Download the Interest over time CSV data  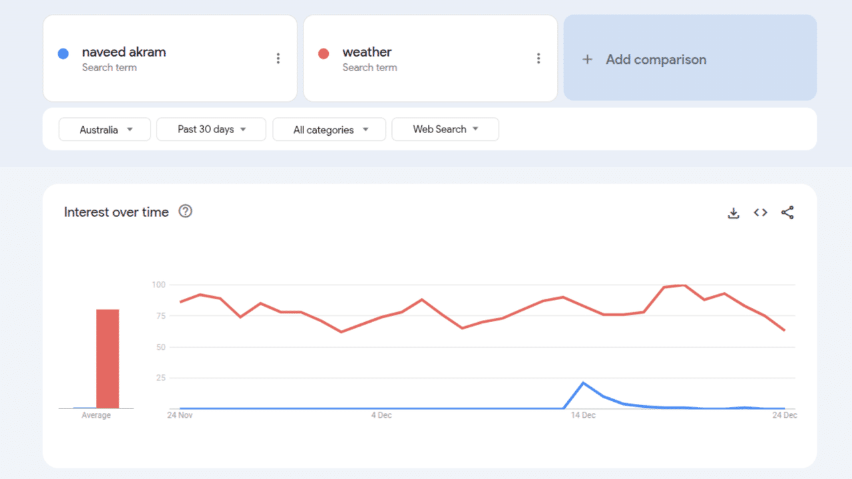tap(733, 212)
